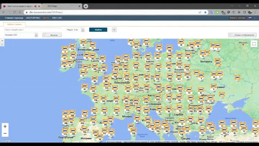Open DKV cluster marker numbered 793
The width and height of the screenshot is (259, 146).
pos(169,66)
